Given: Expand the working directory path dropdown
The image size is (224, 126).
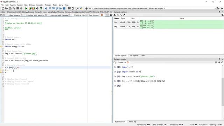Looking at the screenshot, I should click(x=215, y=8).
